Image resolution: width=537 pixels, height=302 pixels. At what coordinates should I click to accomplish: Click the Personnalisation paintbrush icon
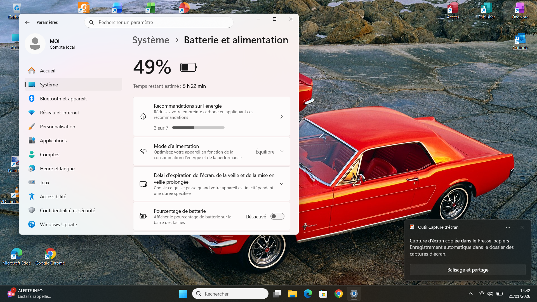32,126
